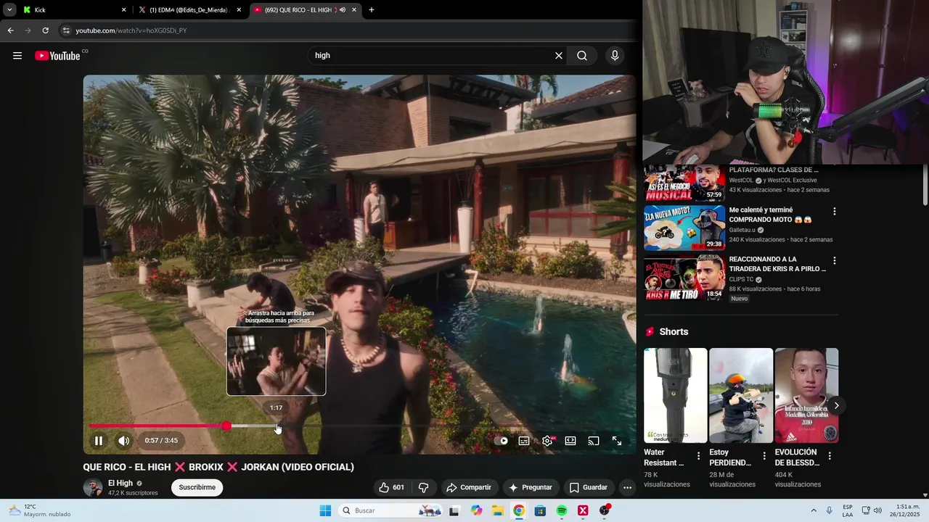
Task: Click red progress scrubber handle
Action: 226,426
